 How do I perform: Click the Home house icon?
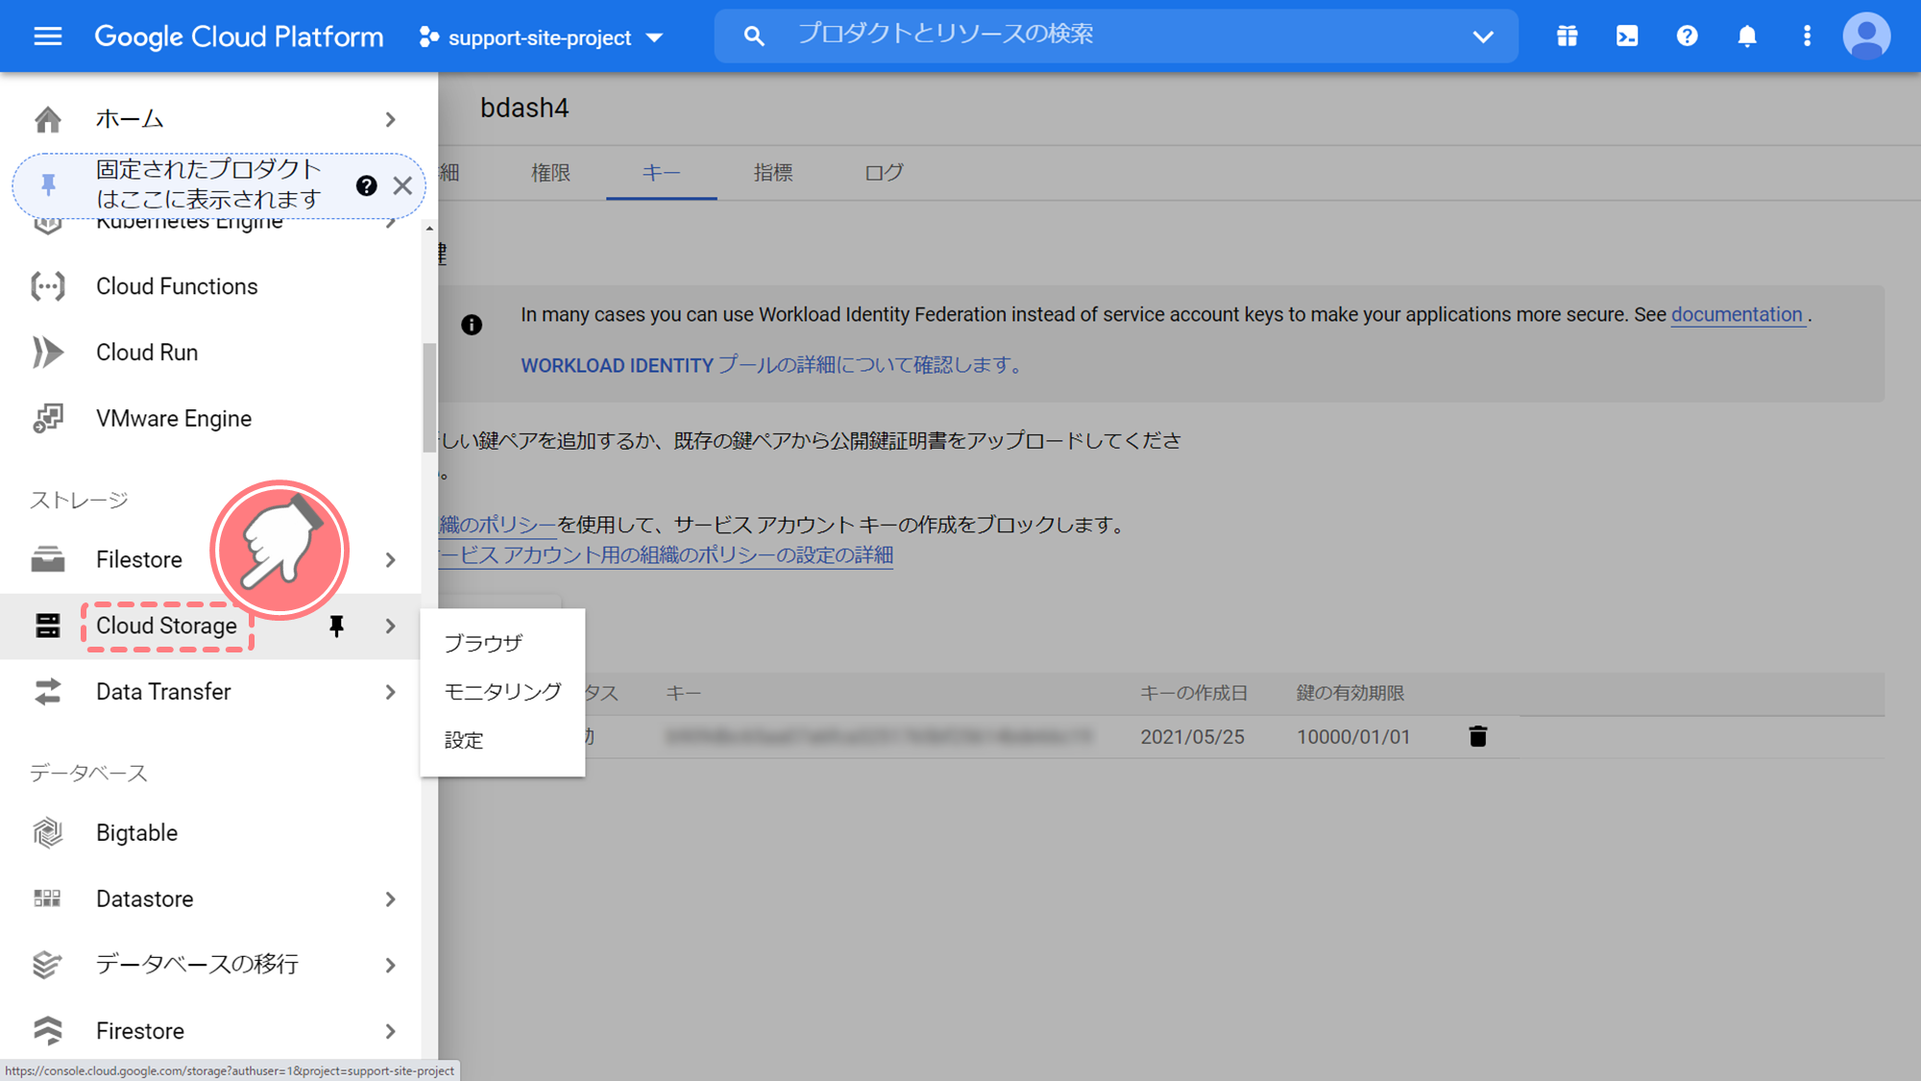tap(47, 119)
